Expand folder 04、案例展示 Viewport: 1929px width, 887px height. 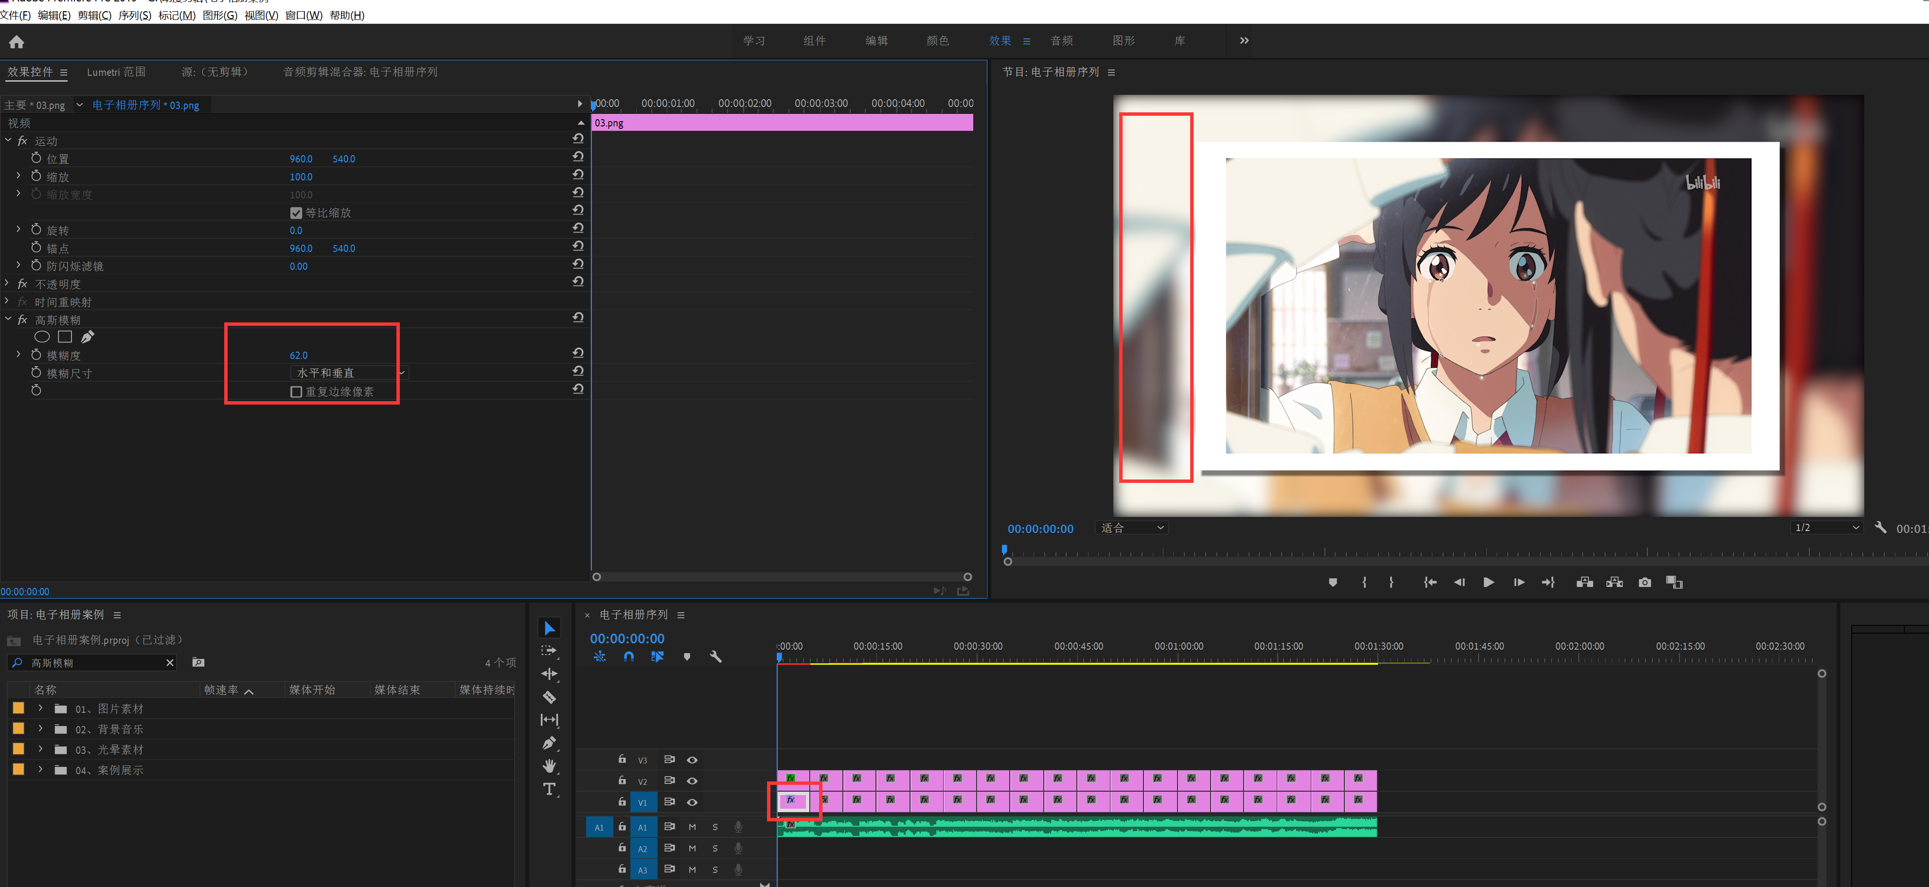click(x=40, y=769)
